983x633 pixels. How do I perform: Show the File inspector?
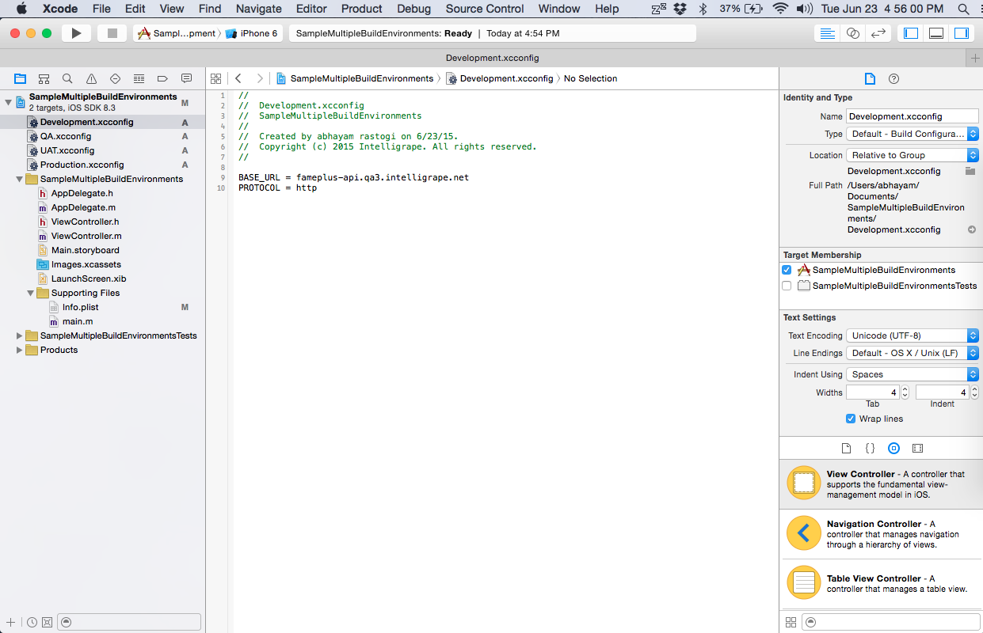(x=870, y=78)
